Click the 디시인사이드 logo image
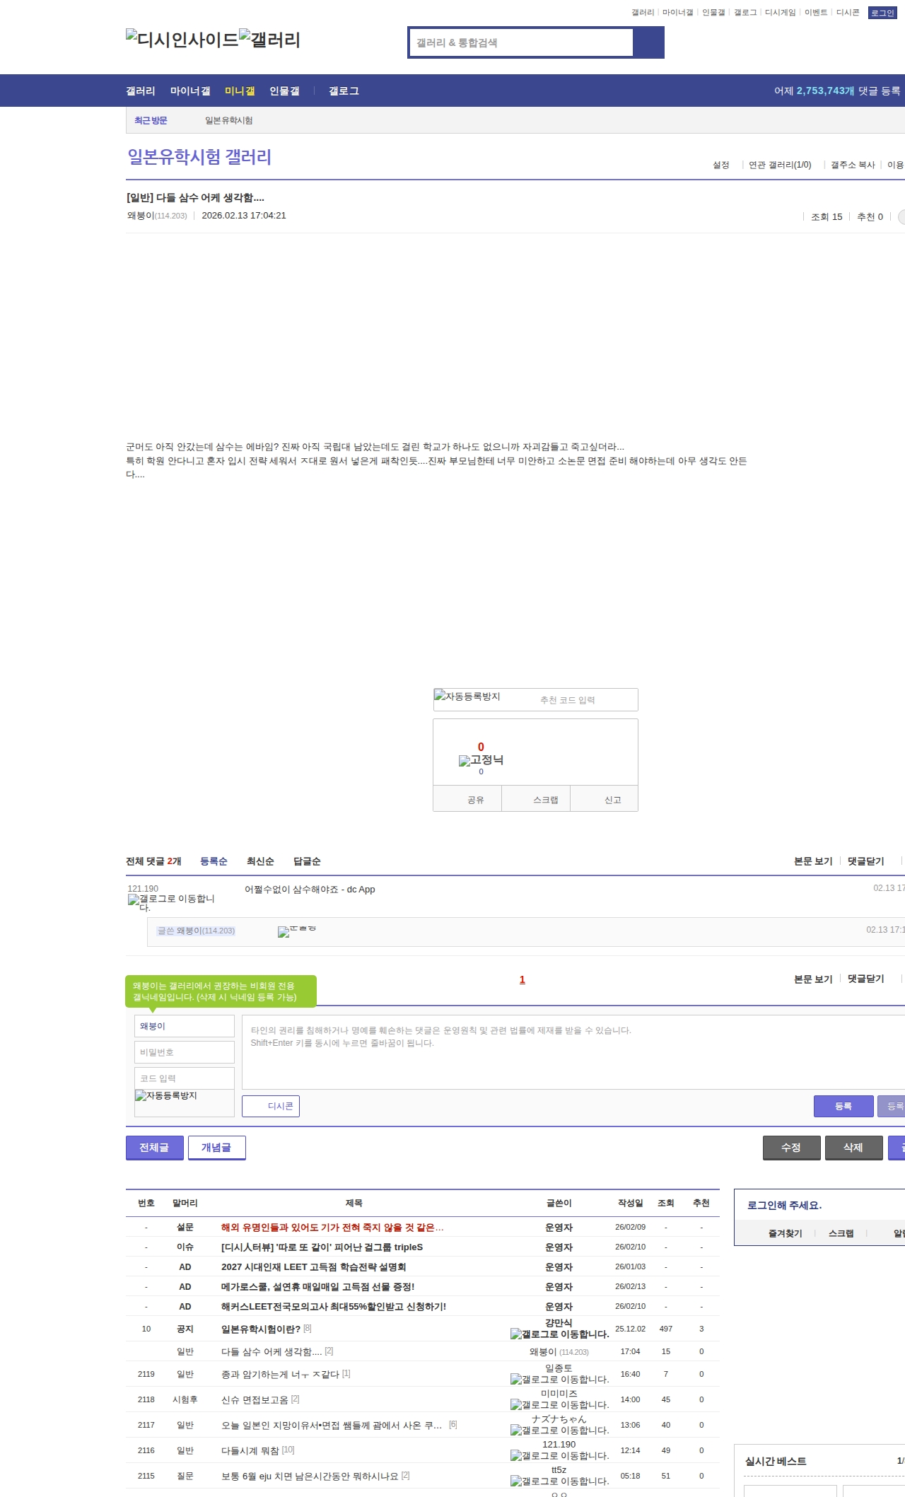This screenshot has width=905, height=1497. [x=182, y=40]
